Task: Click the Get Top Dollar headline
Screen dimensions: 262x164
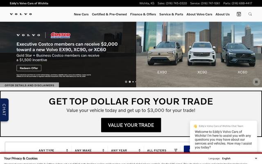Action: (131, 101)
